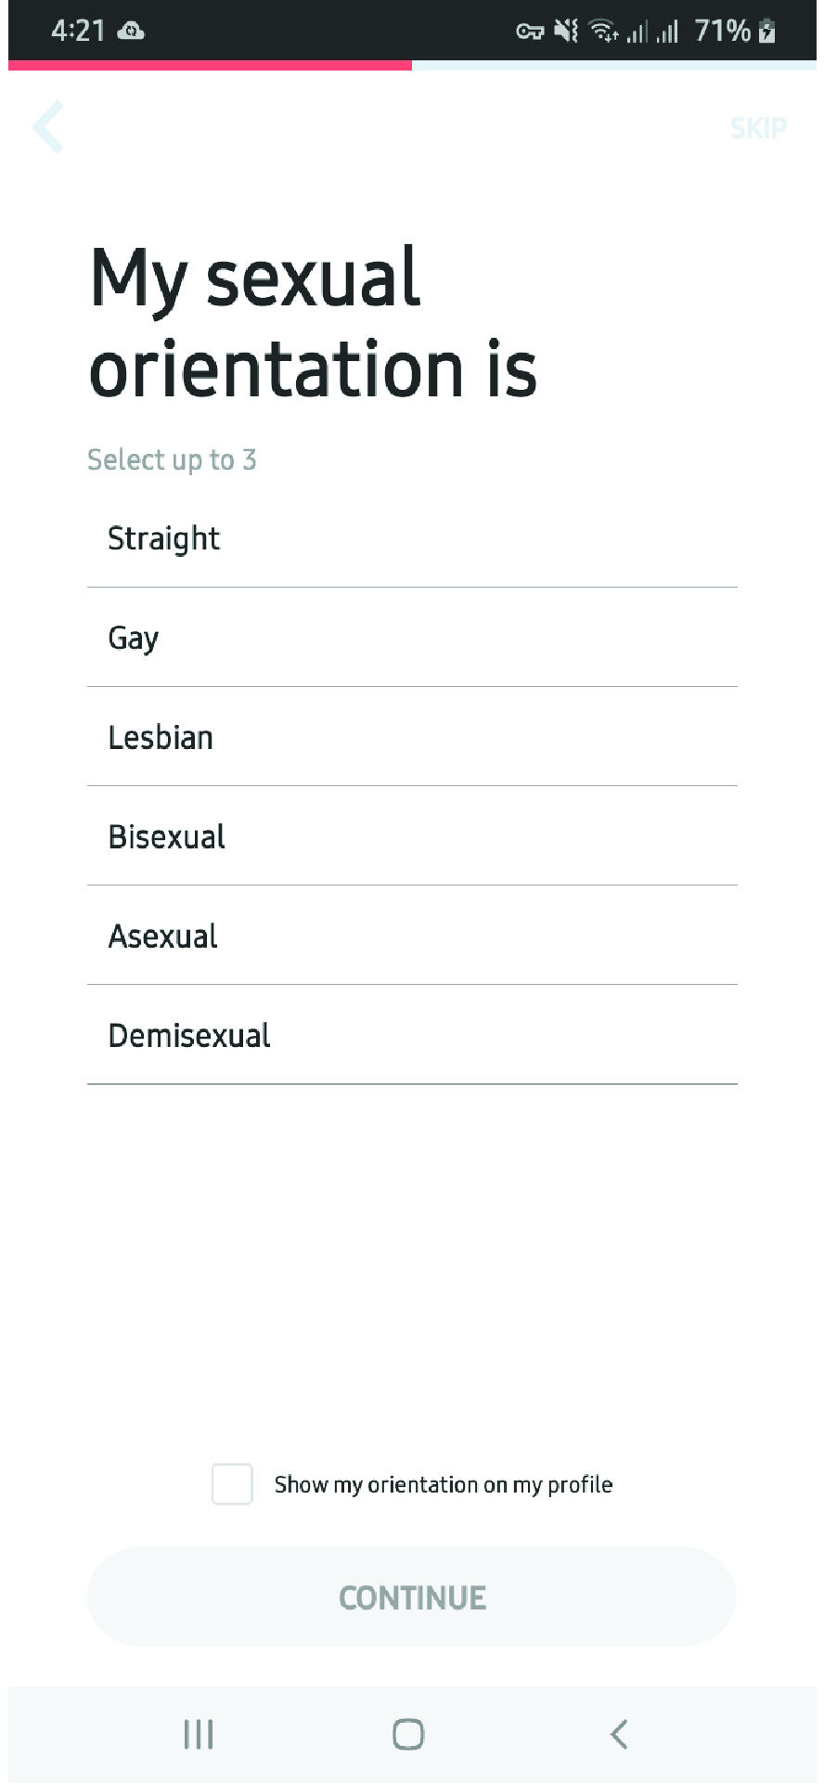Tap the muted sound status icon
The height and width of the screenshot is (1784, 824).
click(x=566, y=32)
